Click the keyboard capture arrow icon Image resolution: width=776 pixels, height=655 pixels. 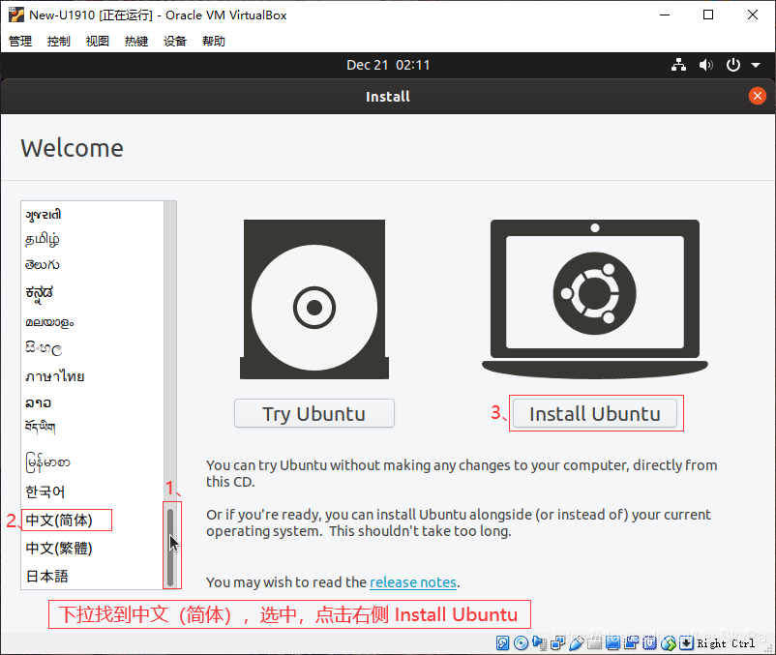(x=686, y=642)
